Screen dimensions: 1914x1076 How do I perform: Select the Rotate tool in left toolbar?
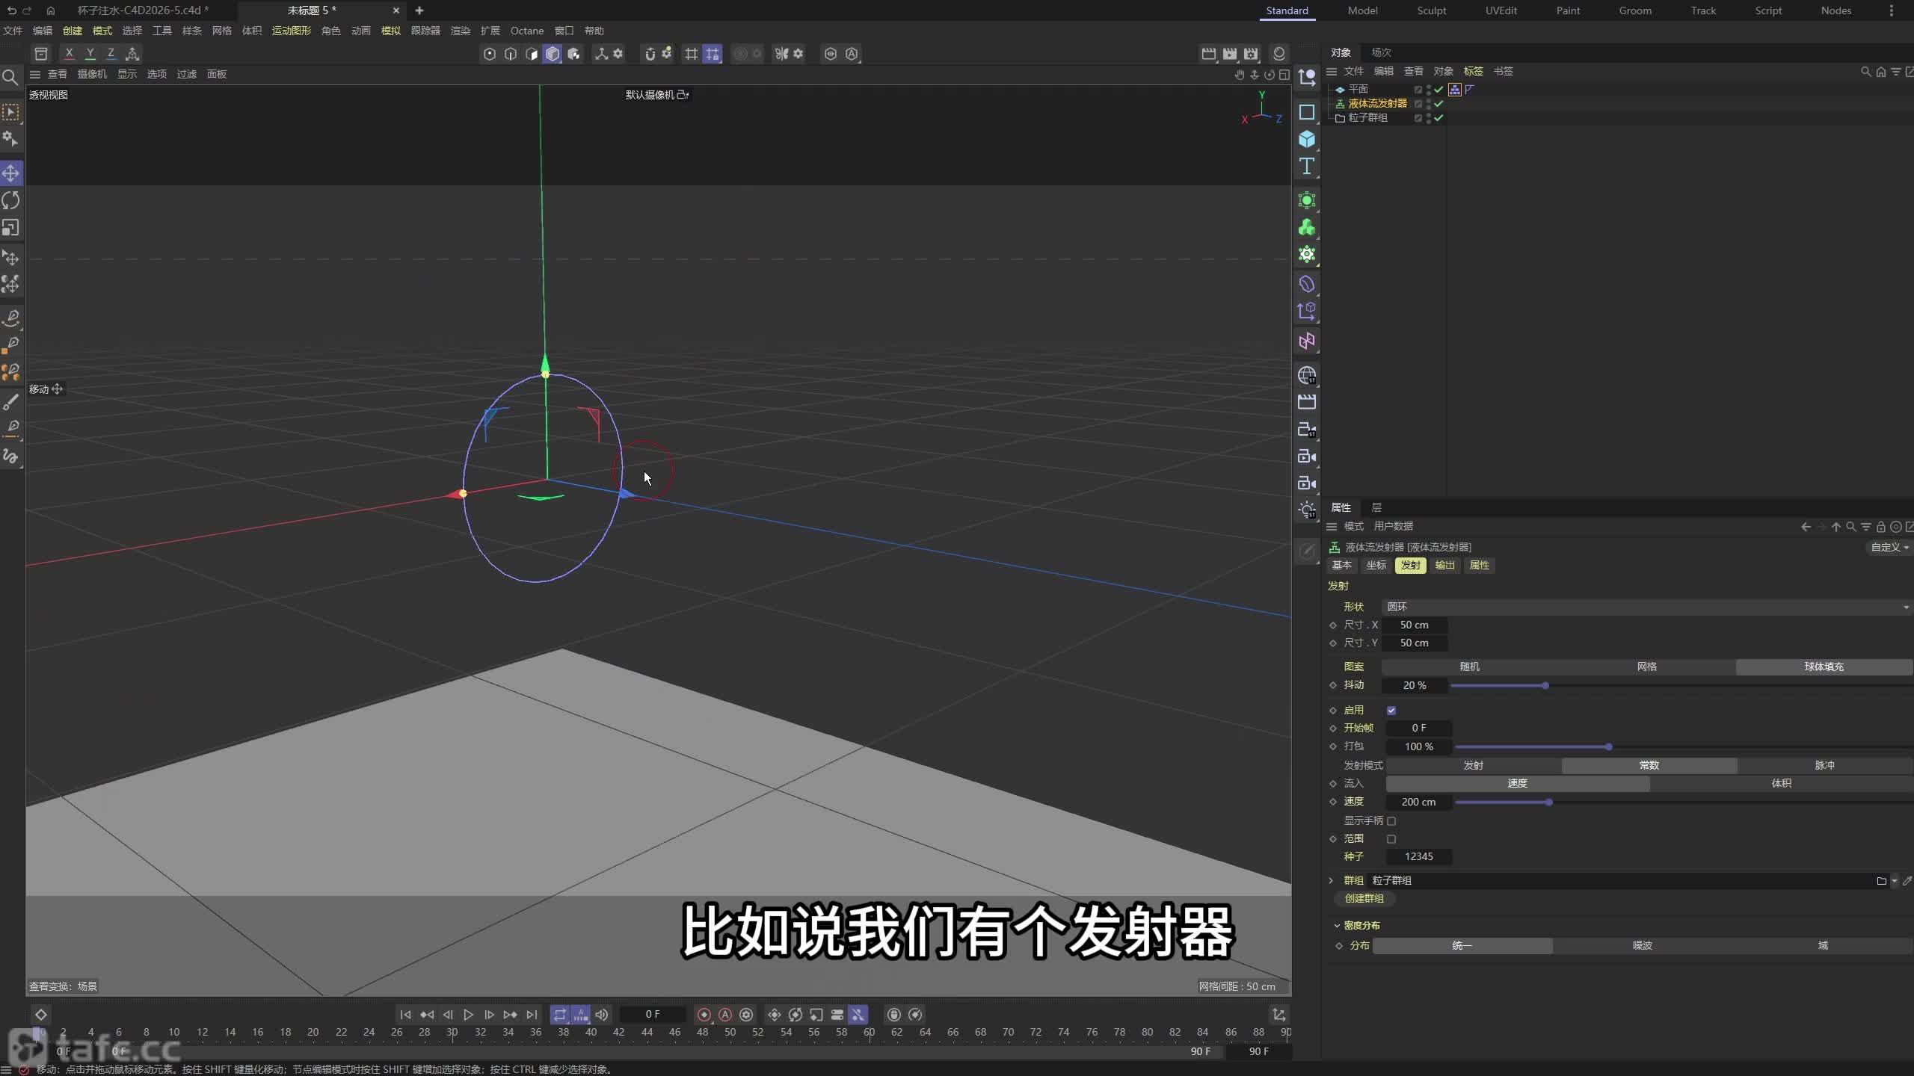click(11, 200)
